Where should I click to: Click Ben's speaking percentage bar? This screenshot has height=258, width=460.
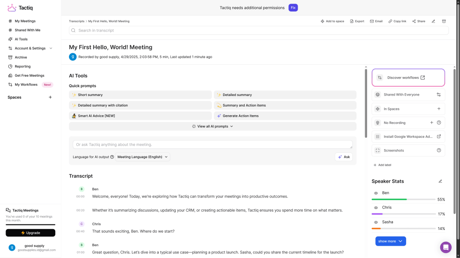point(403,199)
